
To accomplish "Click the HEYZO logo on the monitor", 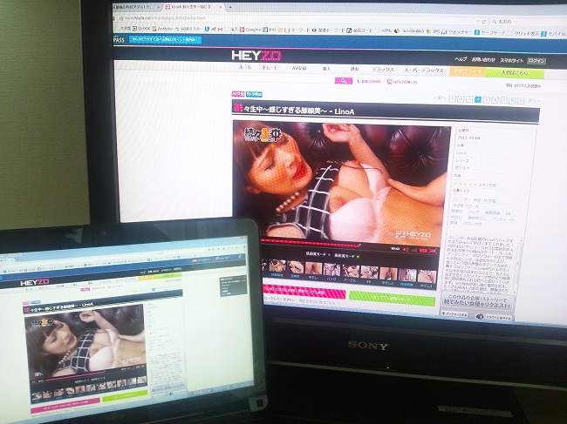I will tap(256, 55).
